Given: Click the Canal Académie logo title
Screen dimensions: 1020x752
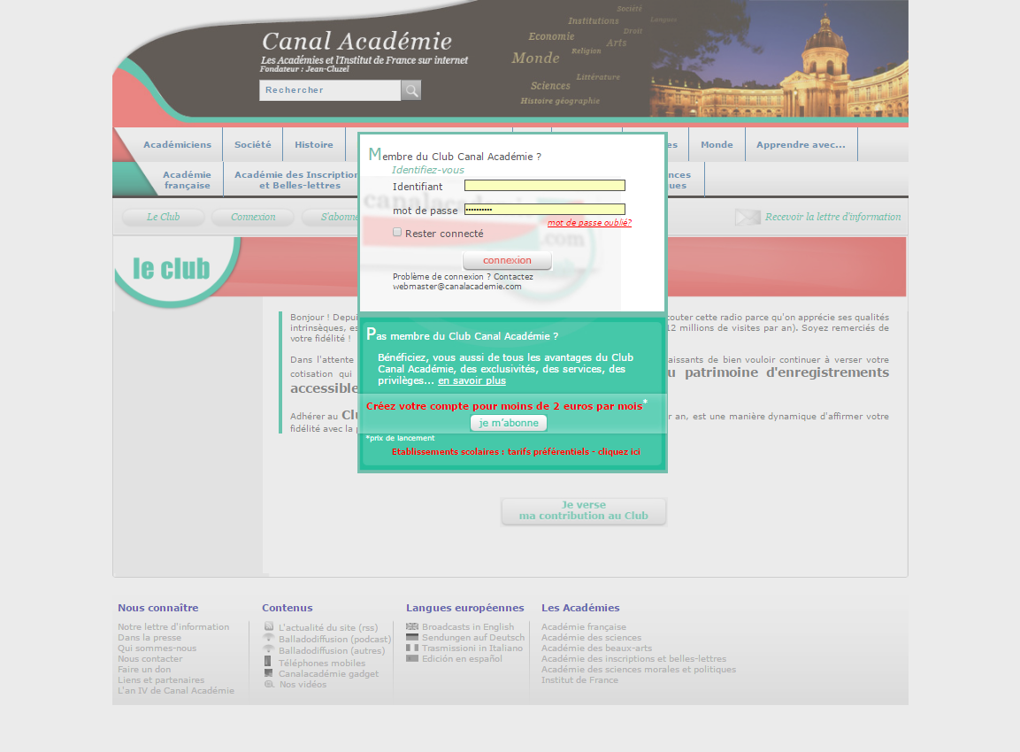Looking at the screenshot, I should tap(357, 42).
